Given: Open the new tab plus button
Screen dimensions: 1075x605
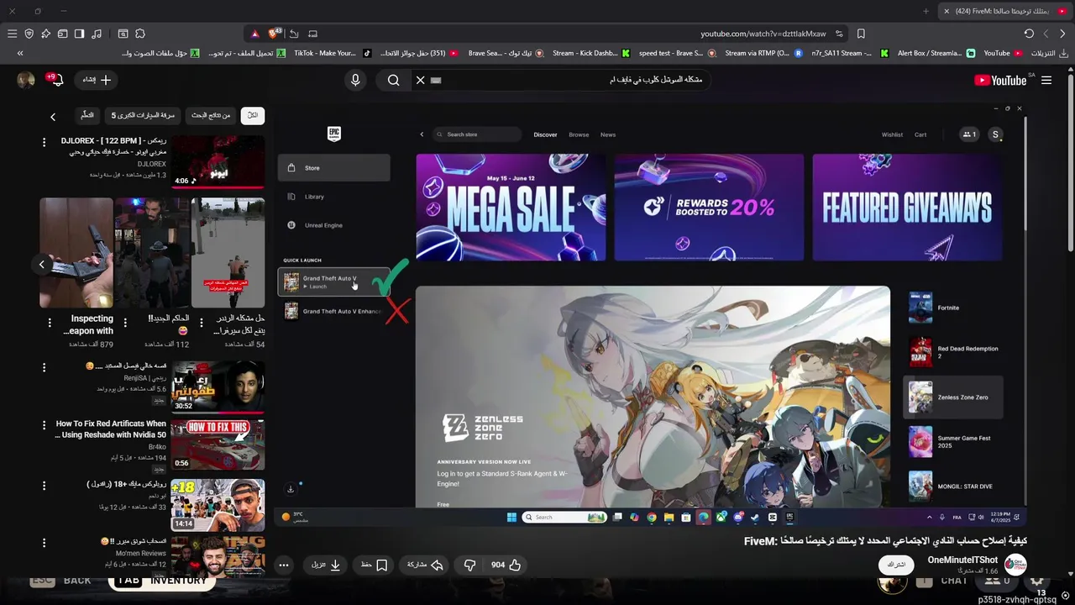Looking at the screenshot, I should coord(926,11).
